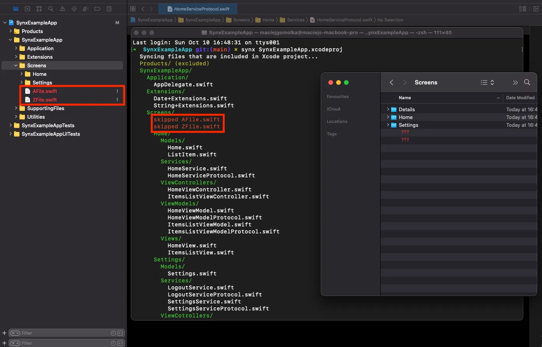Click the upper plus add-file button
542x347 pixels.
click(4, 333)
